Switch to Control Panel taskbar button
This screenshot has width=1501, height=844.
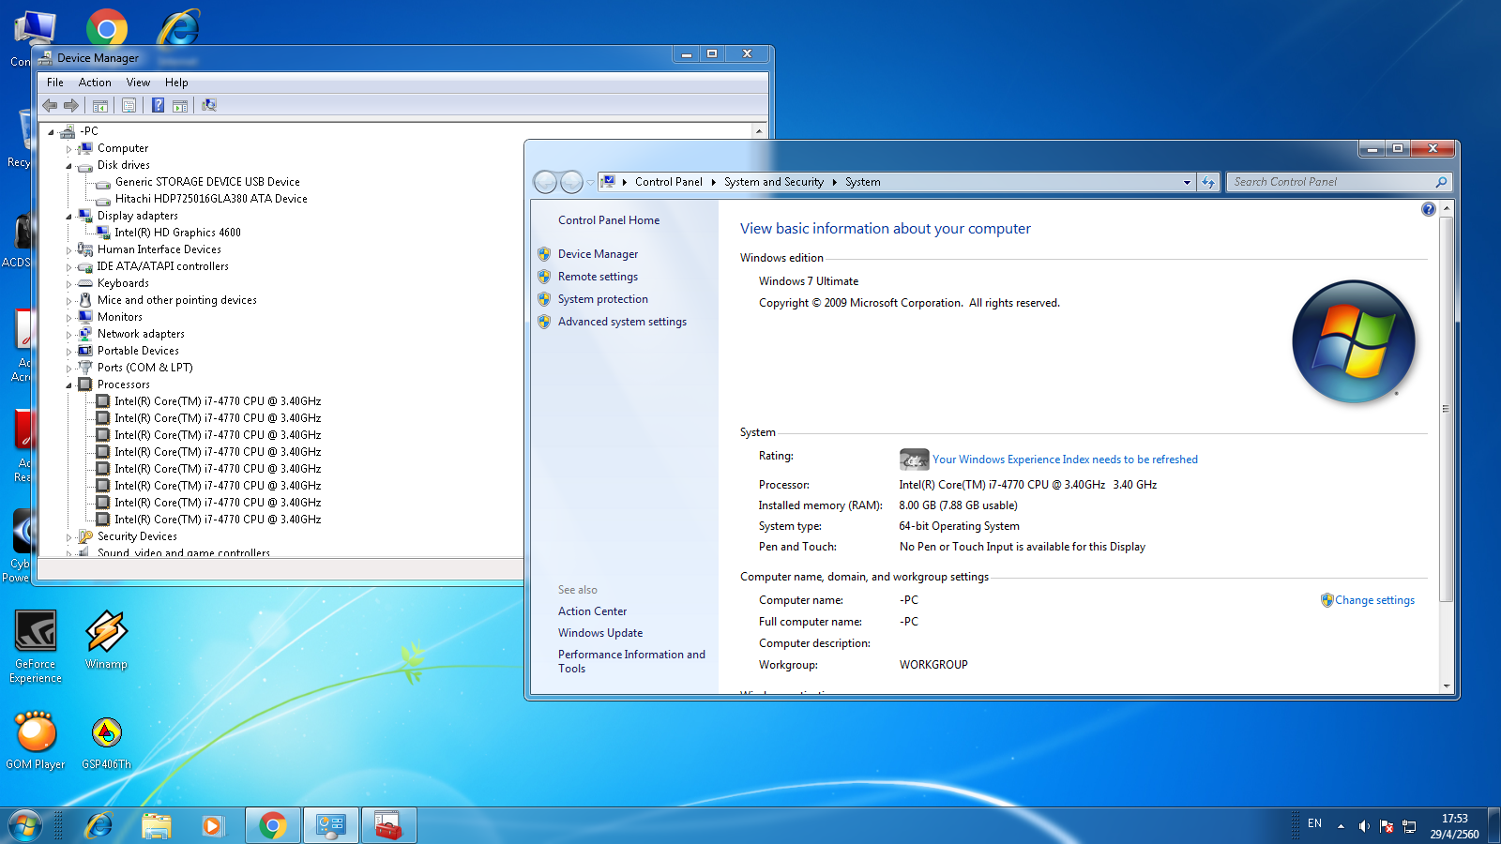pos(330,825)
